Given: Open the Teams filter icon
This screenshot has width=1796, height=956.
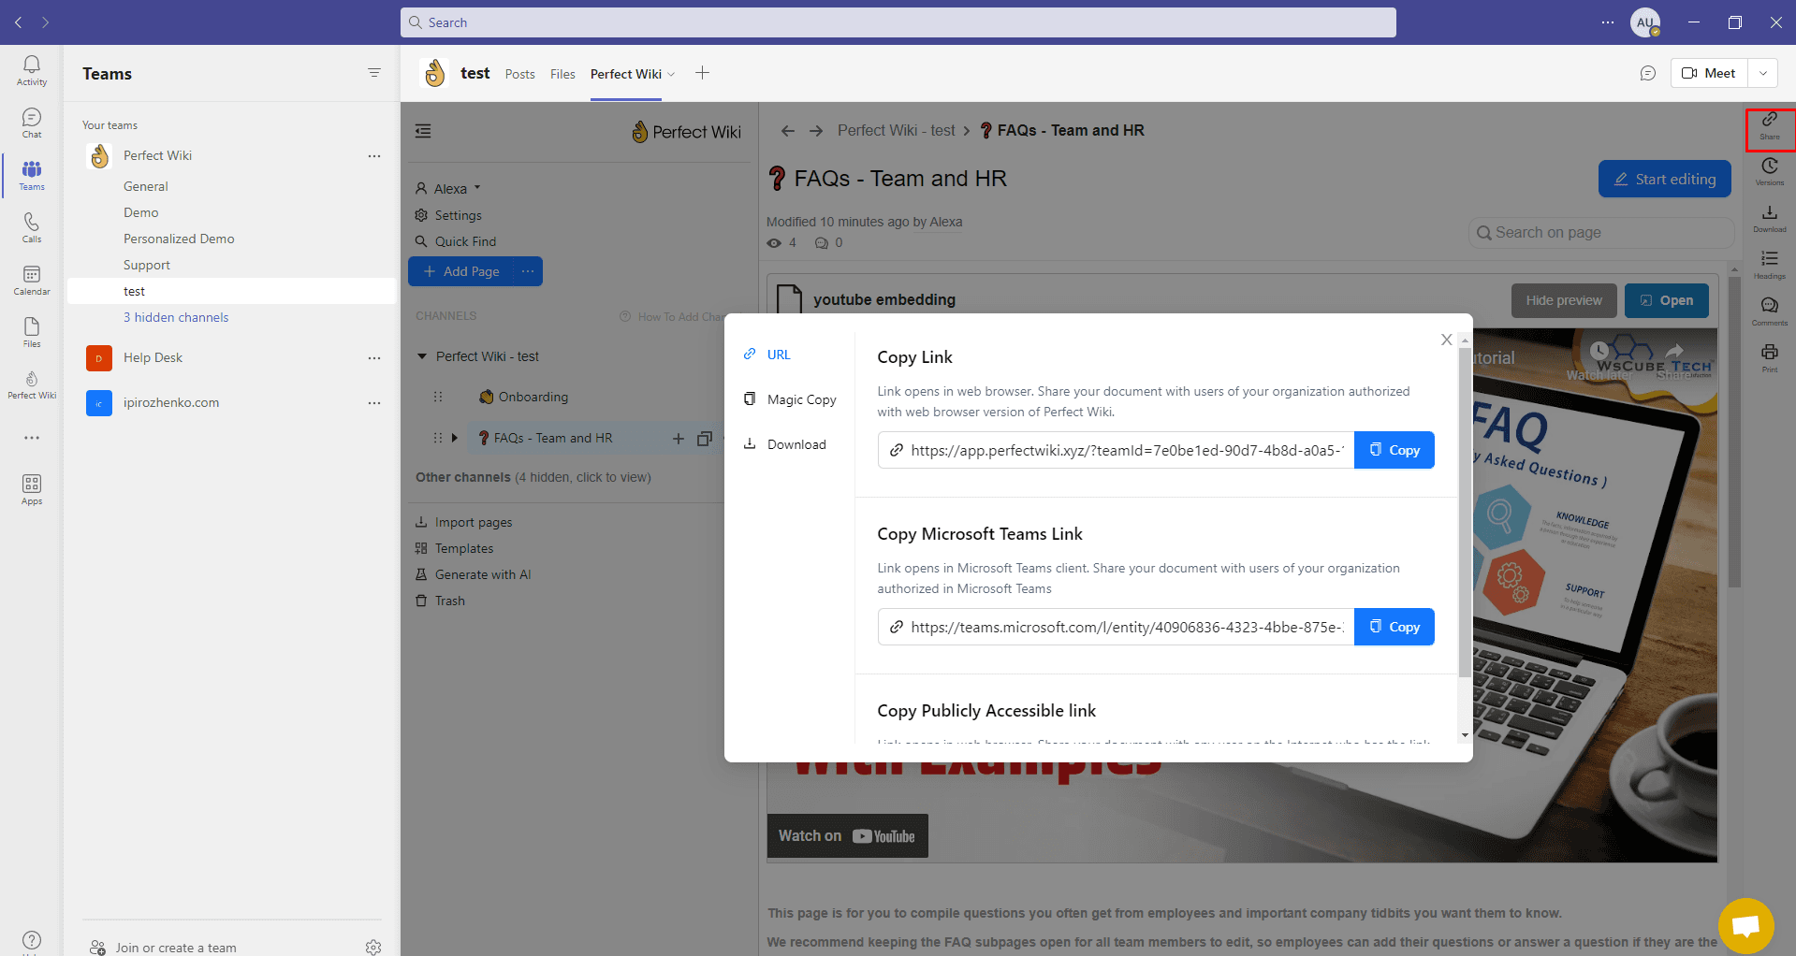Looking at the screenshot, I should [374, 73].
